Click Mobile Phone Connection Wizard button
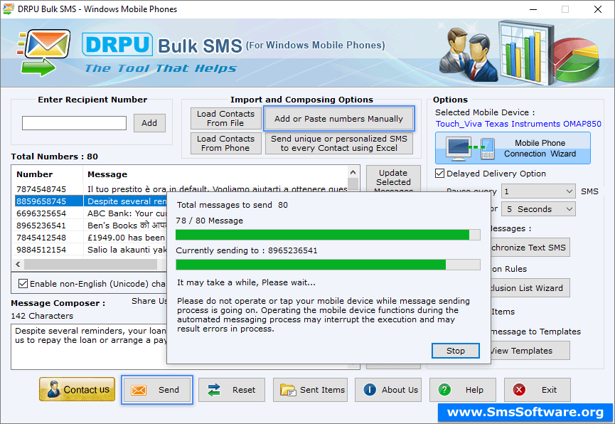The height and width of the screenshot is (424, 615). coord(513,148)
